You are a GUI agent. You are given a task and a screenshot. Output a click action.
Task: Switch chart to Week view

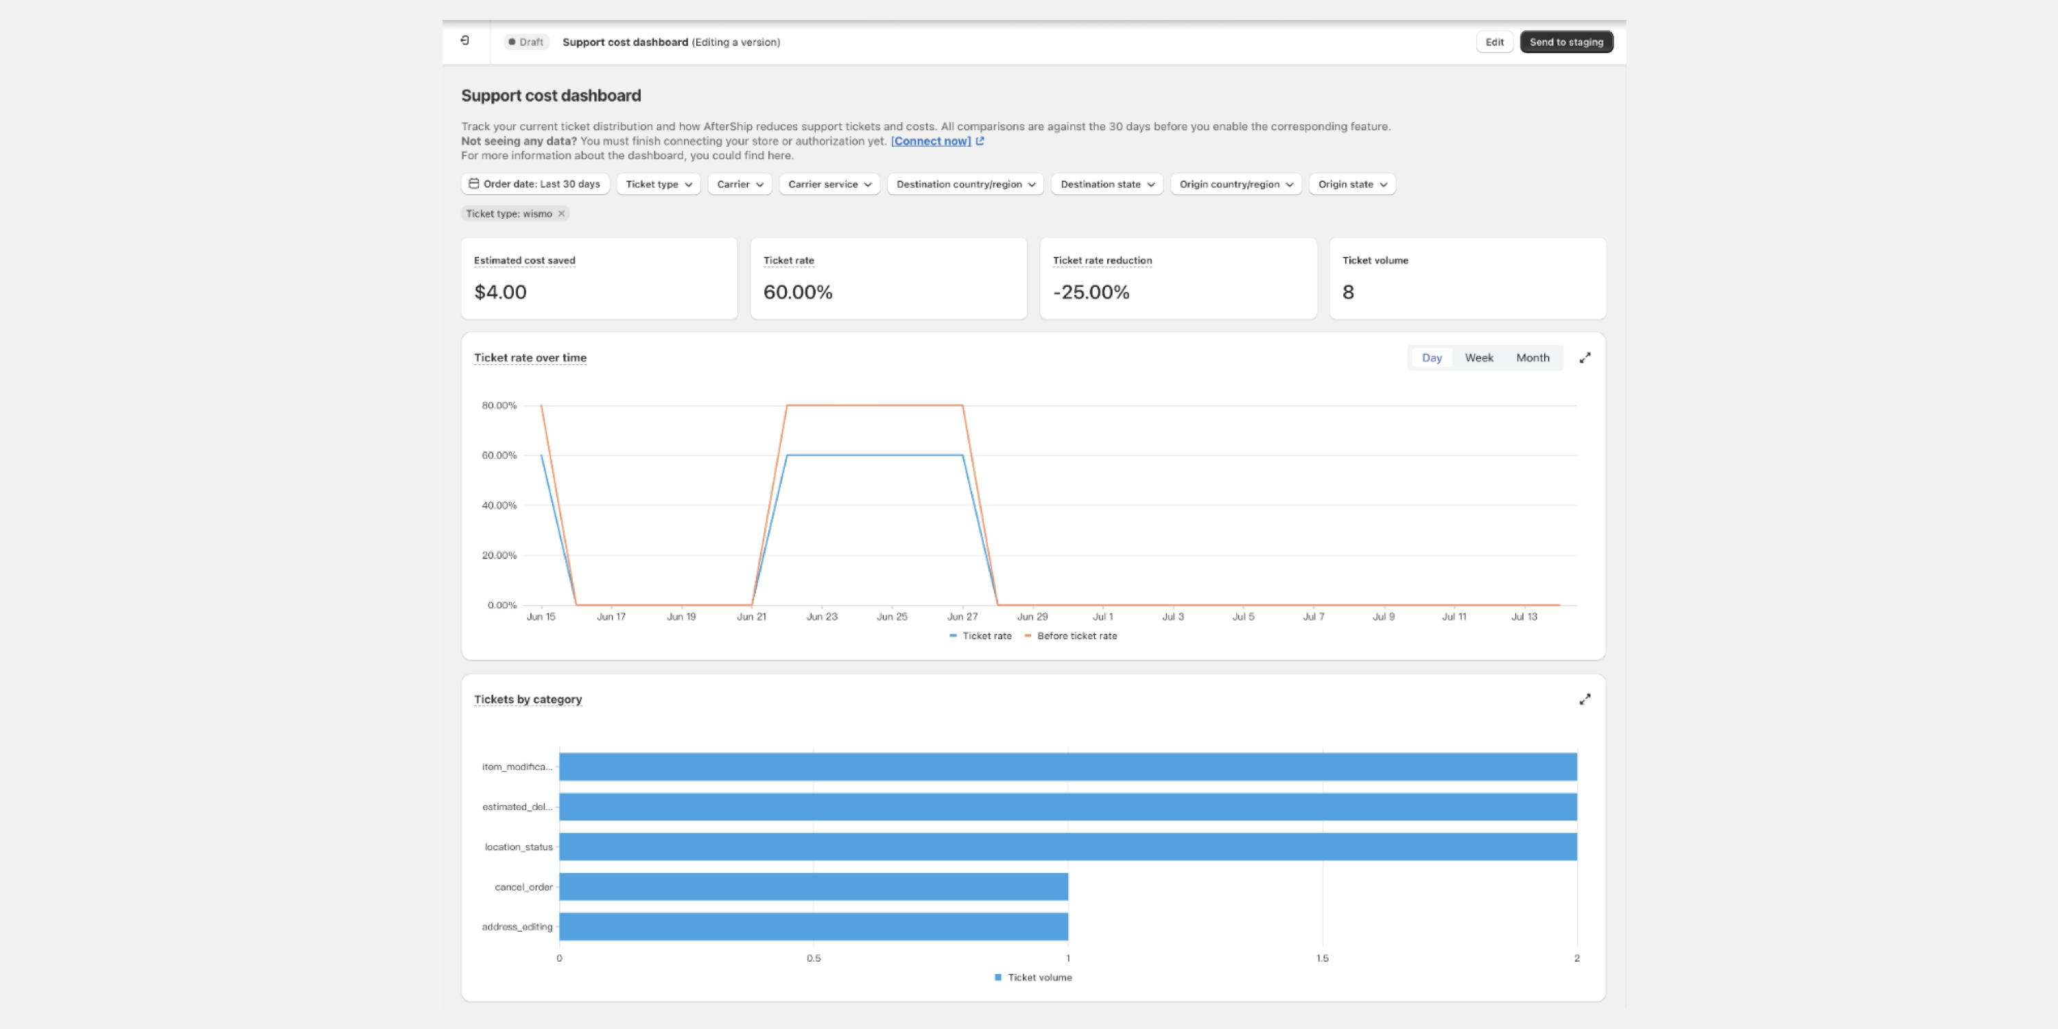pos(1478,358)
